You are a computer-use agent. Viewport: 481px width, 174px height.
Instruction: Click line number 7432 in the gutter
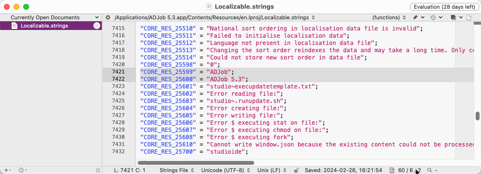(x=119, y=151)
